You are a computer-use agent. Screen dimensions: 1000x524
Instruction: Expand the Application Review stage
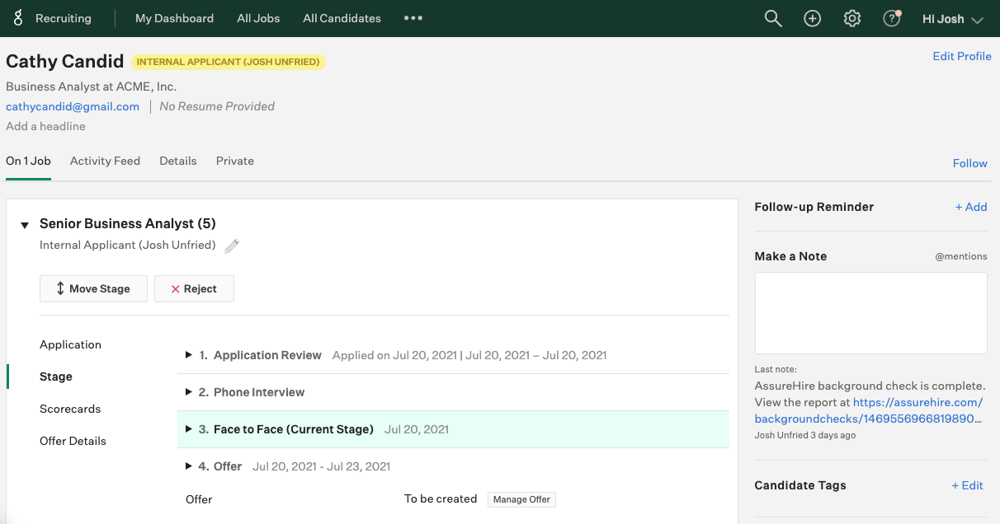[189, 355]
